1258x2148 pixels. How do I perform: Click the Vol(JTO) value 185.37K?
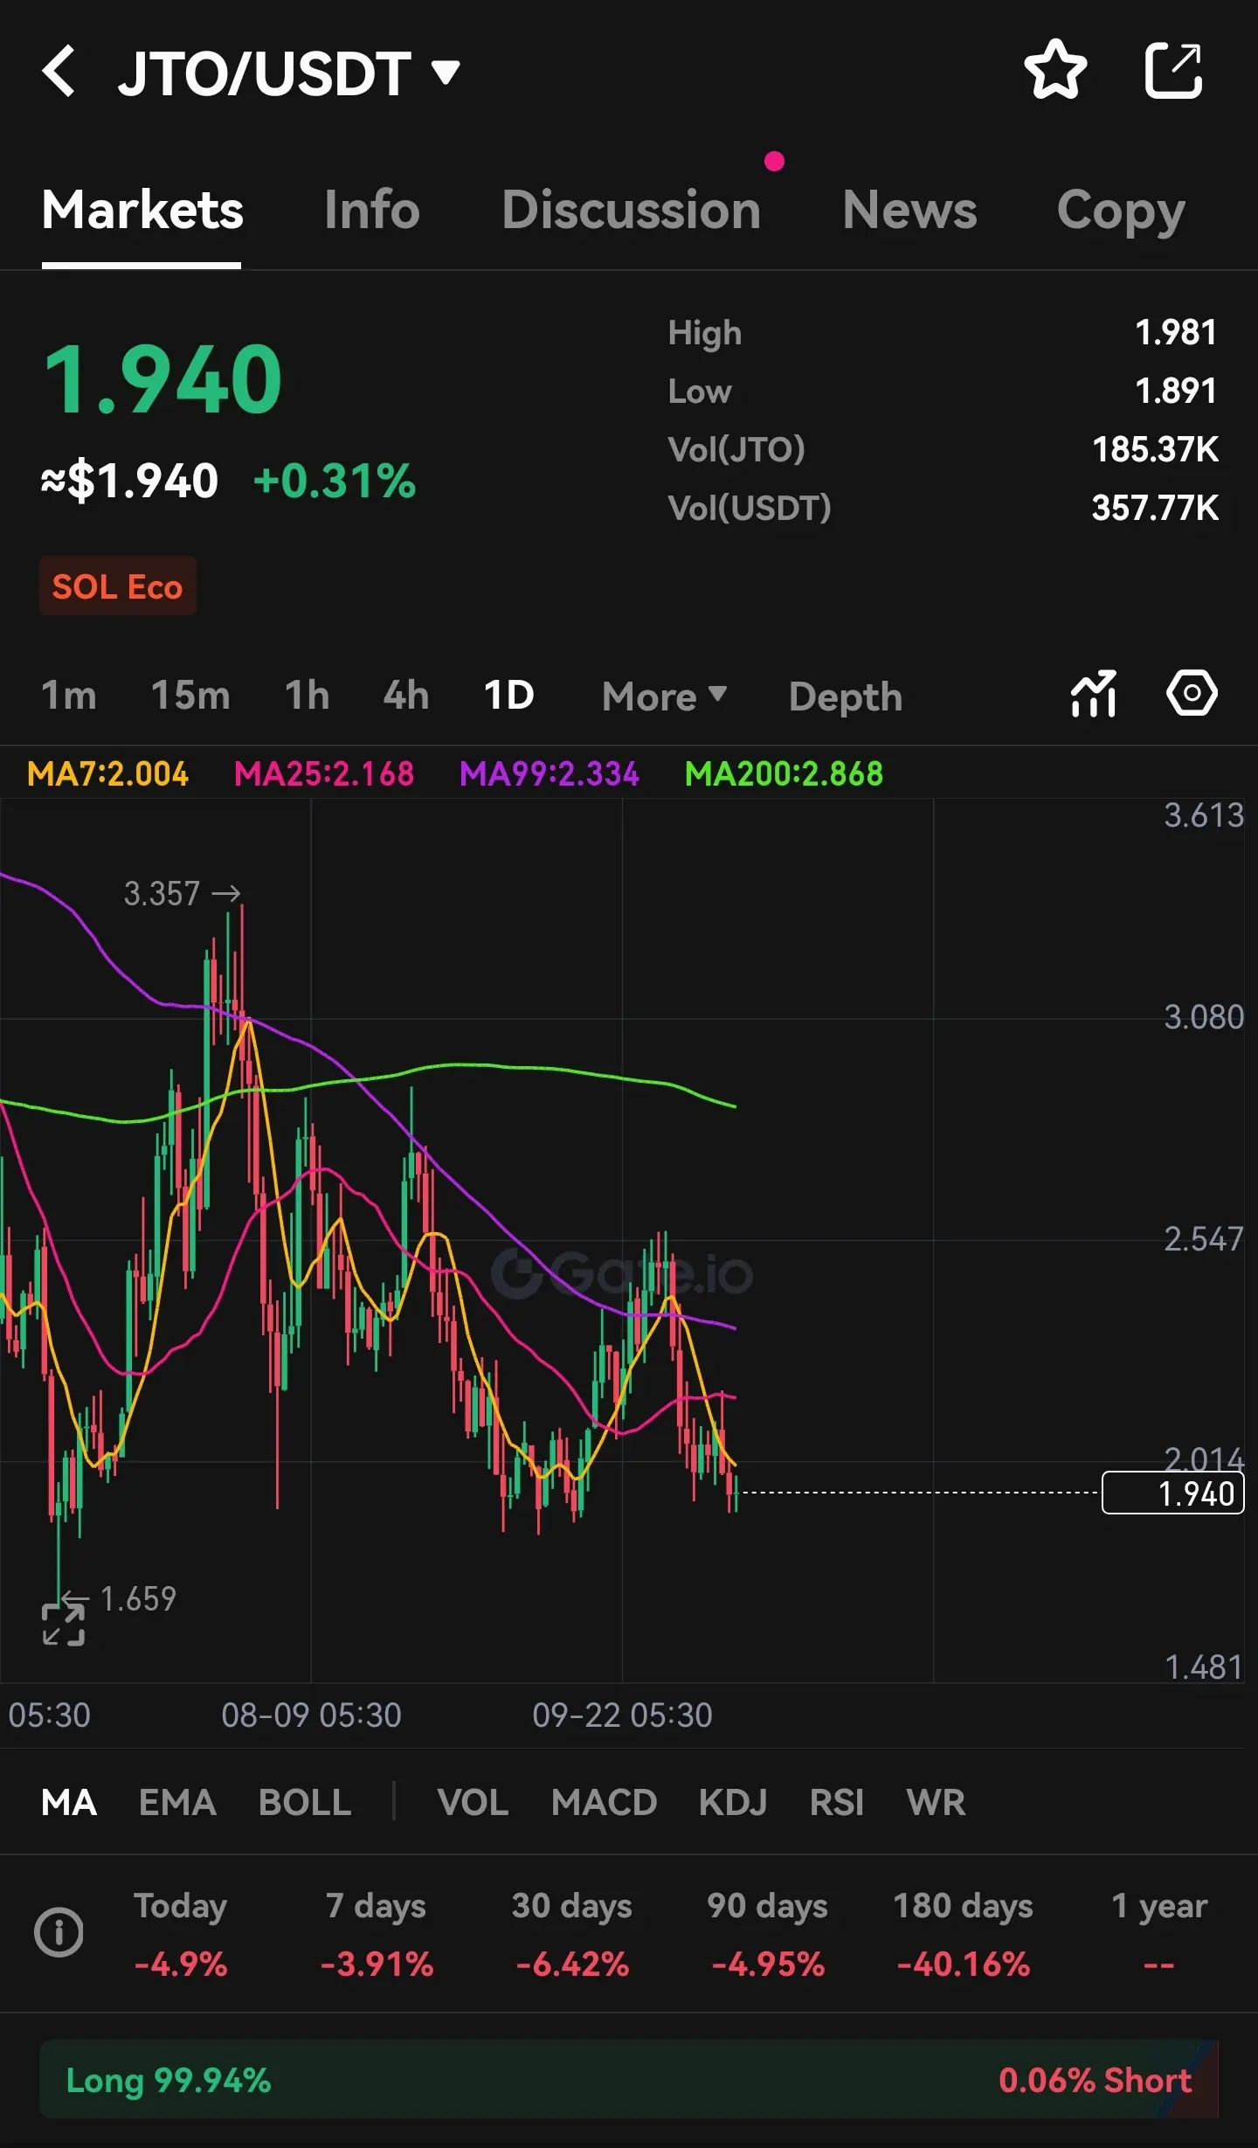click(x=1155, y=449)
